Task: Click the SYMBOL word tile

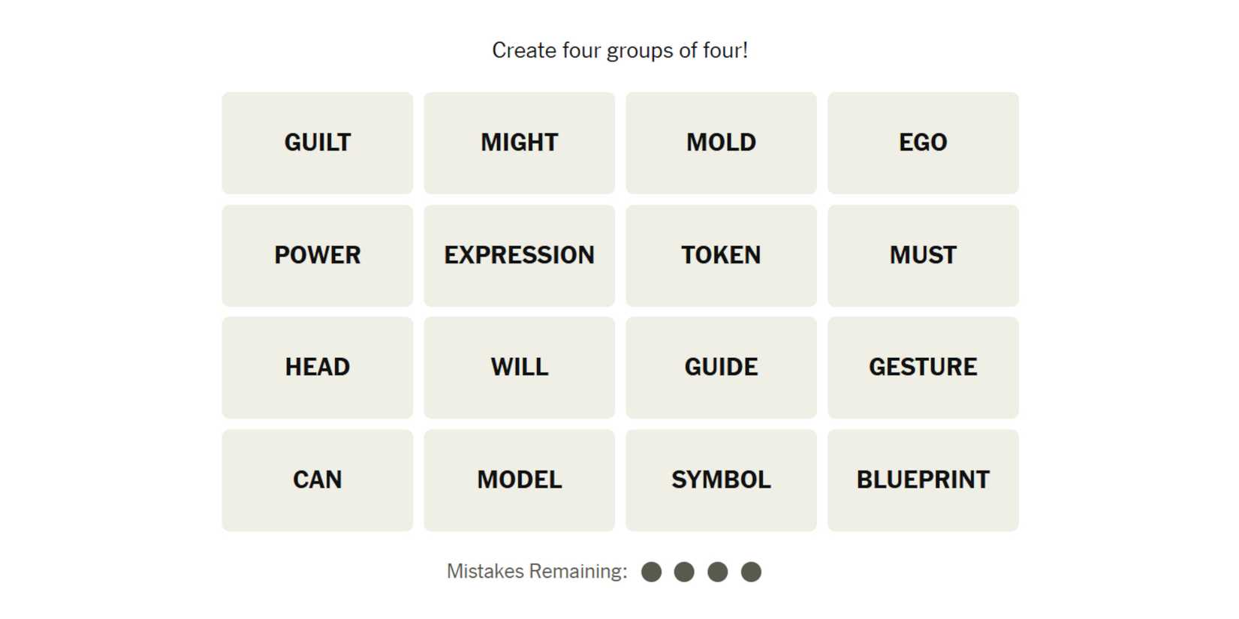Action: 721,479
